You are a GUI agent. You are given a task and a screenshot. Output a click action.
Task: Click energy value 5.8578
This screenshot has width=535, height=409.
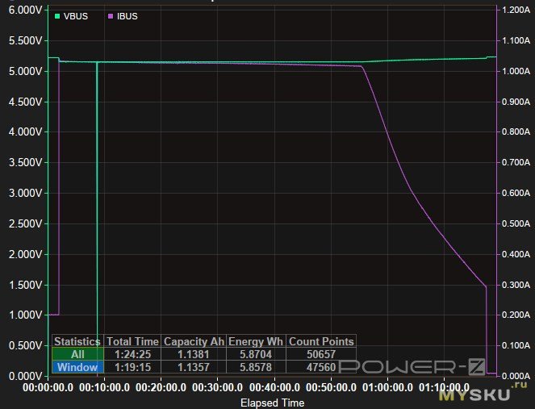pos(256,367)
